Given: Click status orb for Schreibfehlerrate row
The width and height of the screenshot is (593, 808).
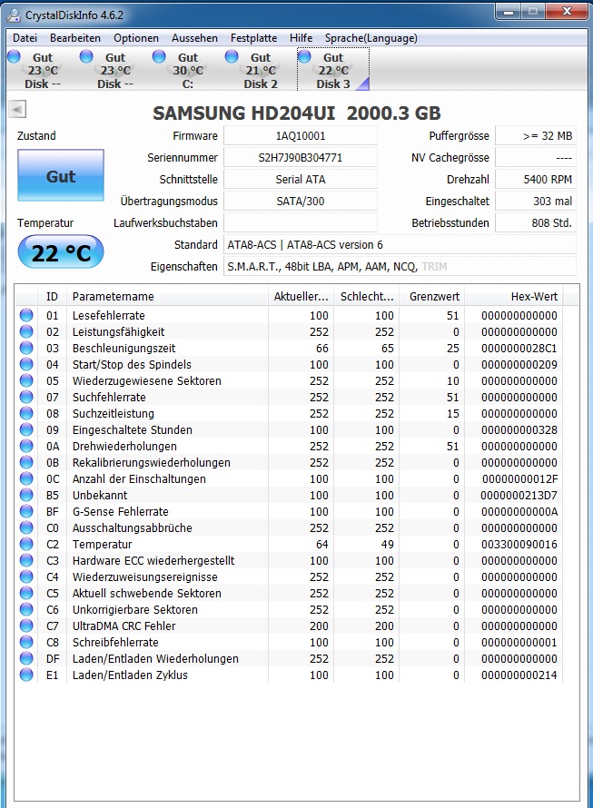Looking at the screenshot, I should pos(26,642).
